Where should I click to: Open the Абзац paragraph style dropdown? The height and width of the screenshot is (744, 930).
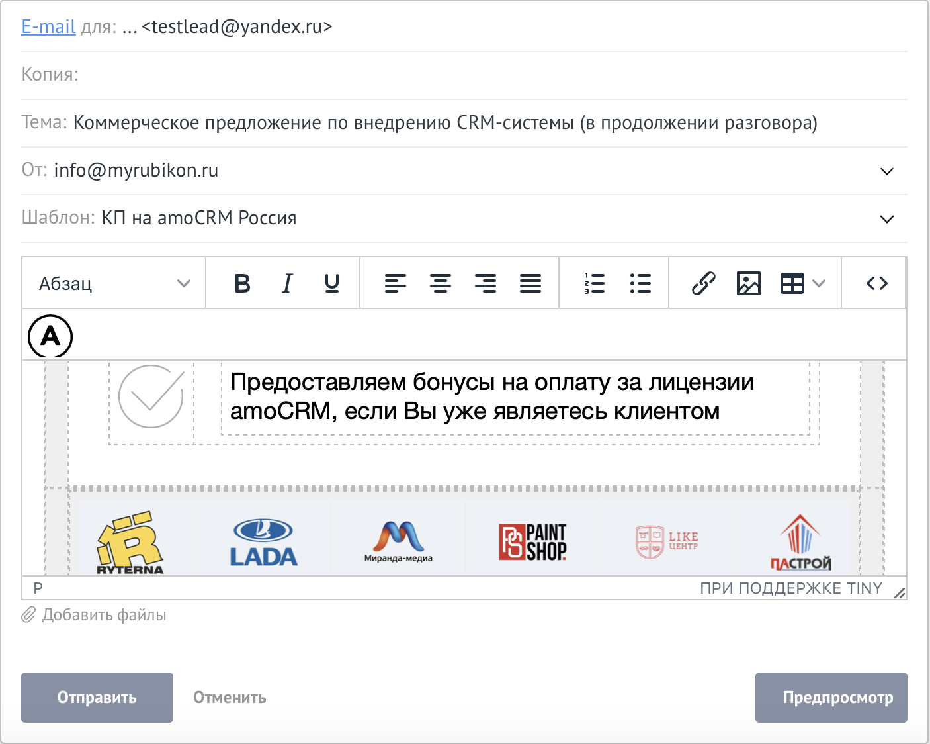(x=114, y=283)
